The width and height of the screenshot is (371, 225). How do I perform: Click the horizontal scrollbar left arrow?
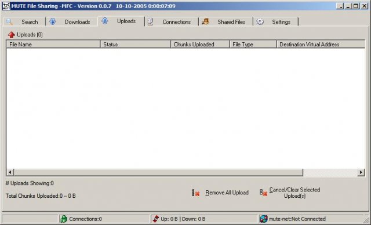[x=10, y=172]
